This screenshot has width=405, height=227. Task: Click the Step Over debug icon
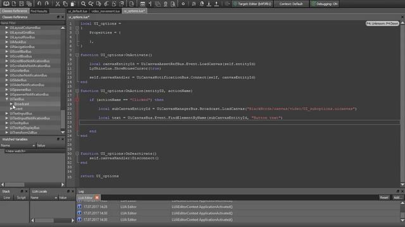click(201, 4)
